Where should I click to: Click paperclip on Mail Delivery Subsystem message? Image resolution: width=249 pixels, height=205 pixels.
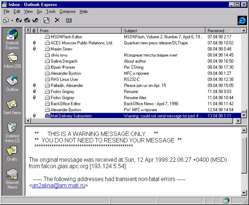pyautogui.click(x=34, y=116)
